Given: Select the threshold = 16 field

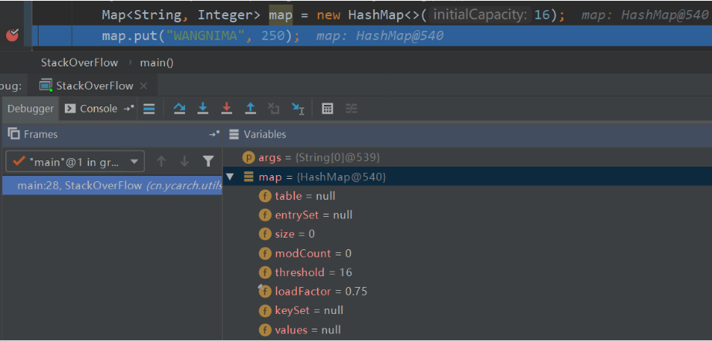Looking at the screenshot, I should tap(467, 272).
